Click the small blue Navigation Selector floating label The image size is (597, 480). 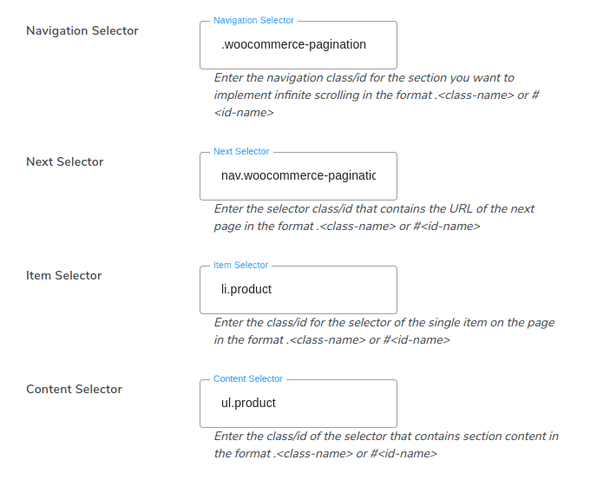coord(253,20)
